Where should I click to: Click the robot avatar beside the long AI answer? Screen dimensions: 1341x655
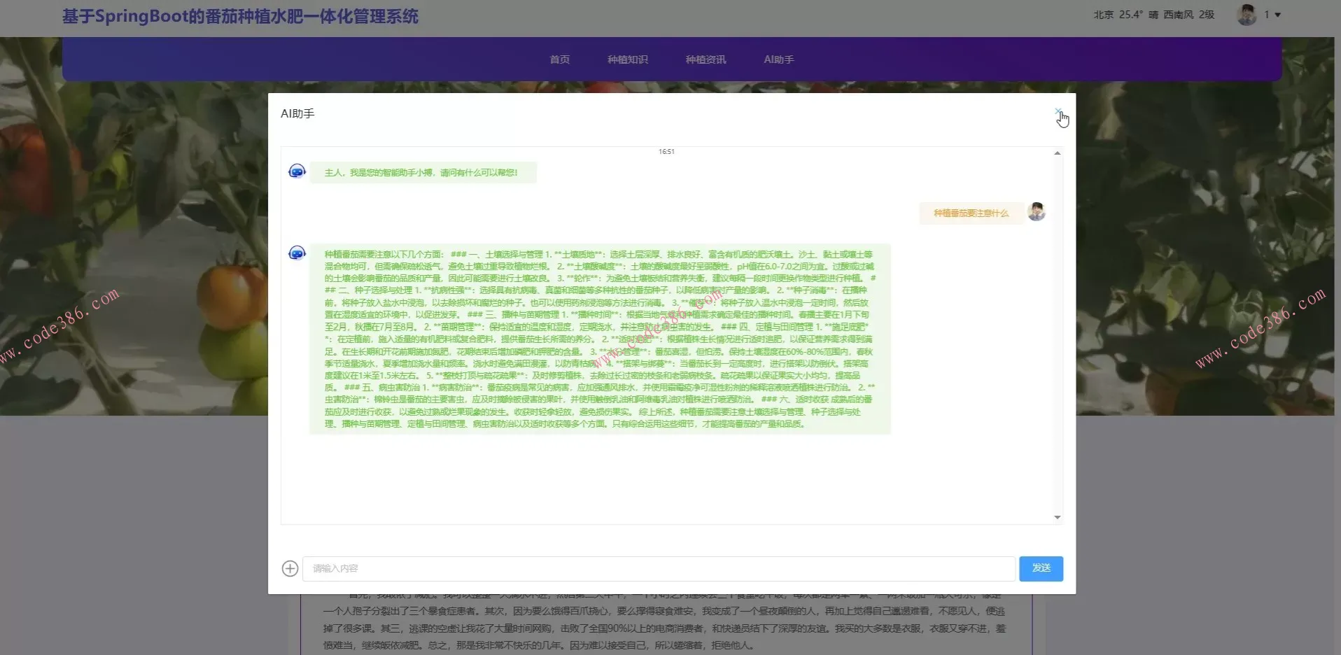click(297, 253)
